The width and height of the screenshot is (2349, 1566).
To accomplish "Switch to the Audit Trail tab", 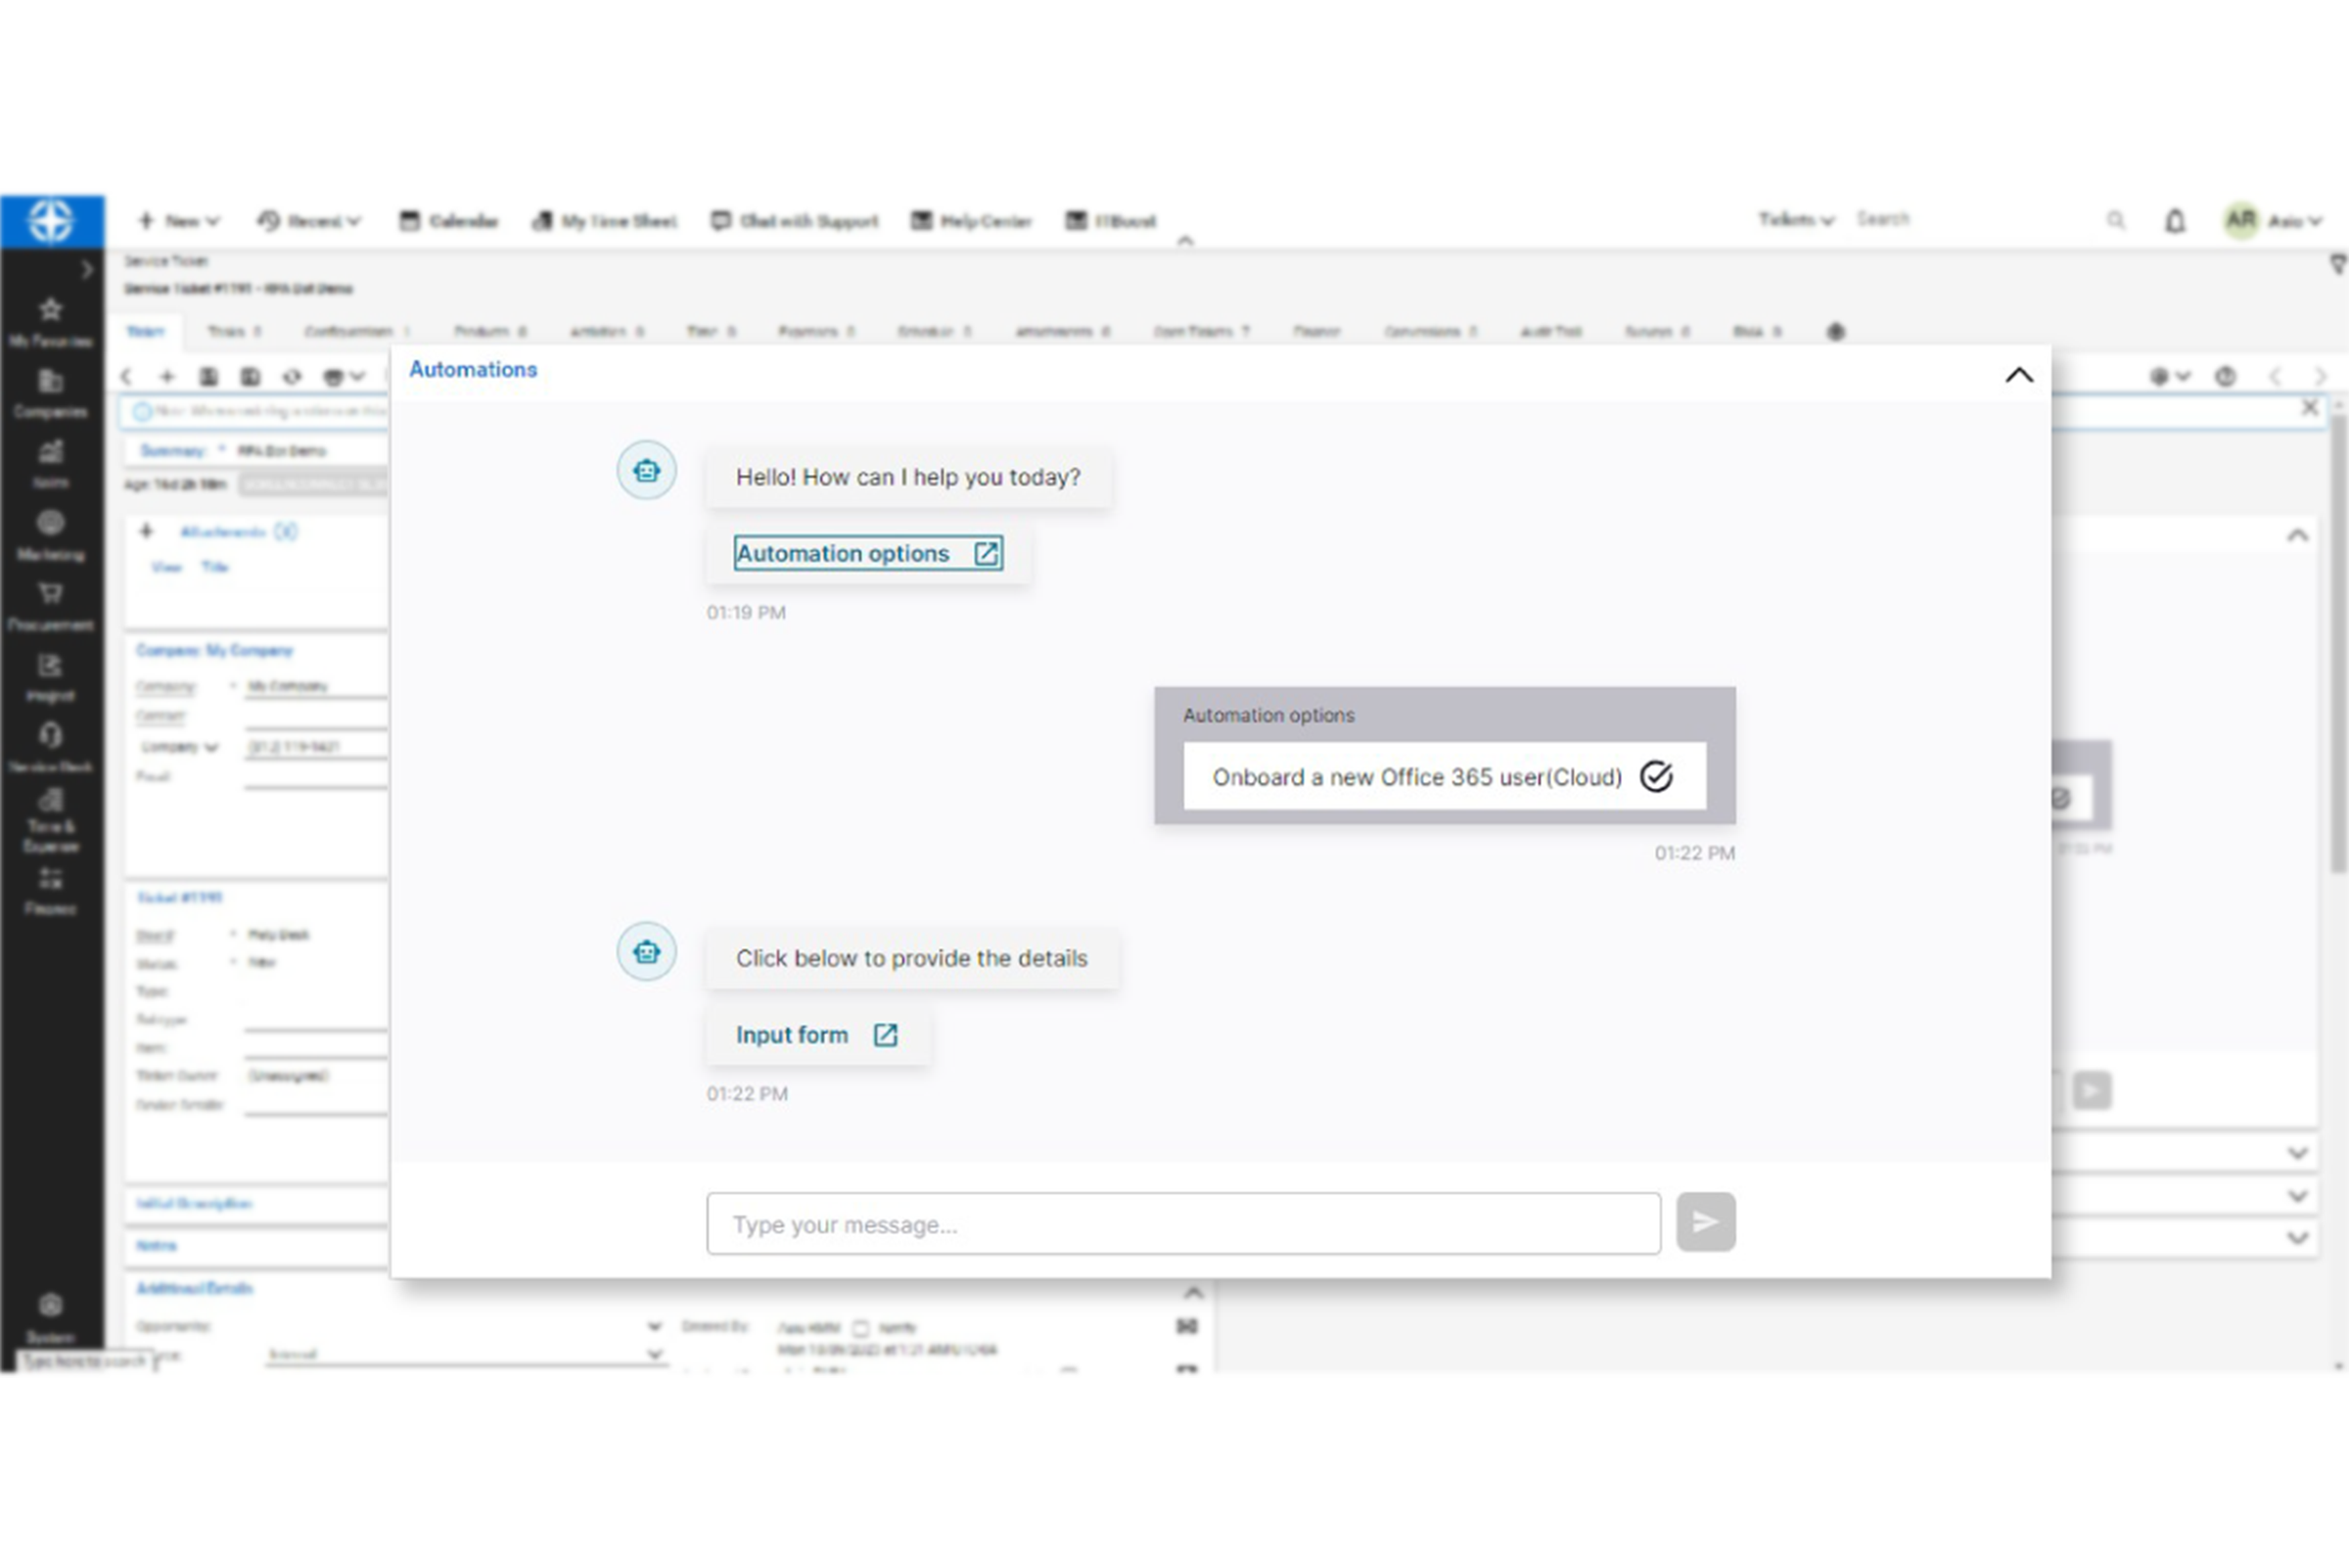I will pos(1551,332).
